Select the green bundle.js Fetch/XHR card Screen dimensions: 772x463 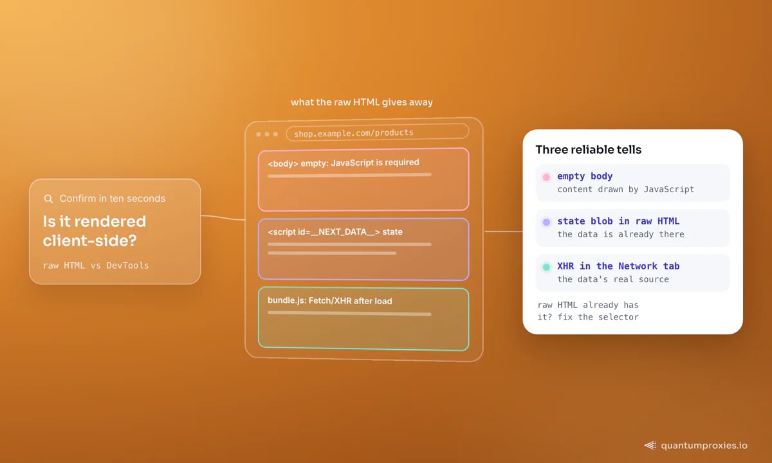pos(363,319)
